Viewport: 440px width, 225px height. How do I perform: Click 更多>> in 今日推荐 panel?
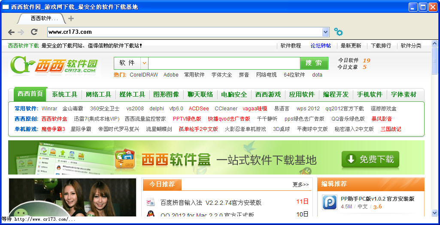(300, 184)
